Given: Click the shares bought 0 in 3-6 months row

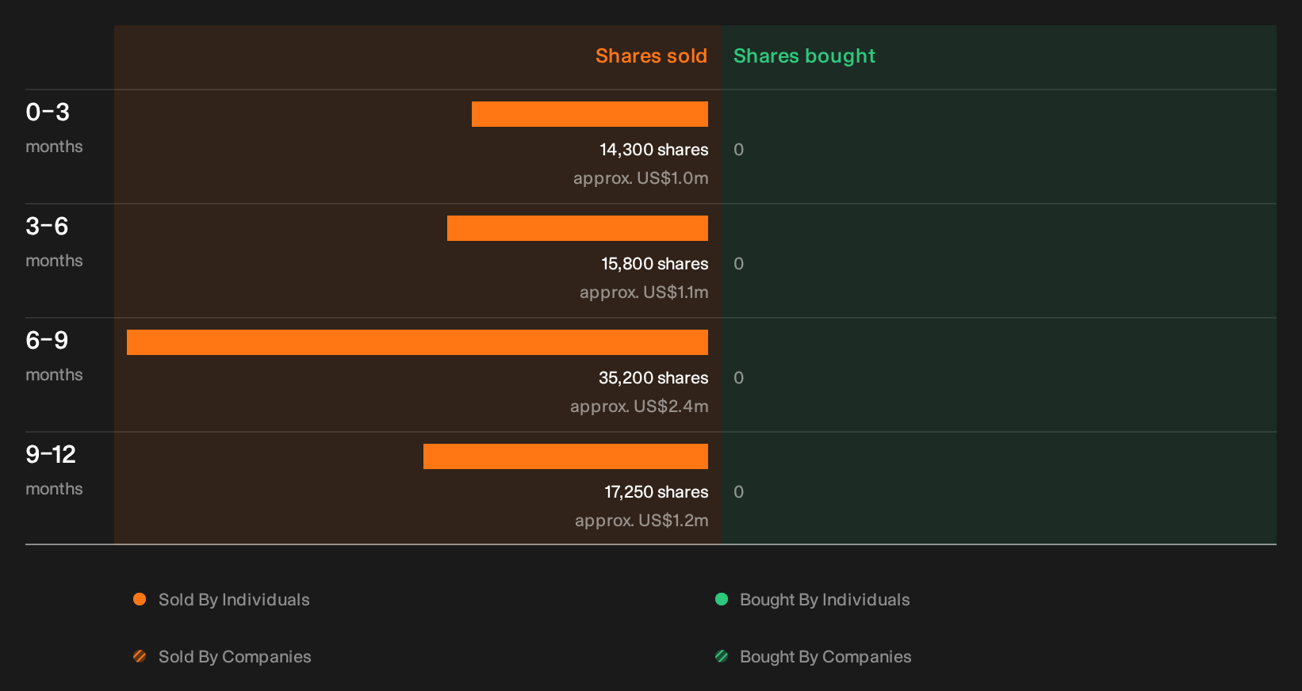Looking at the screenshot, I should coord(738,264).
